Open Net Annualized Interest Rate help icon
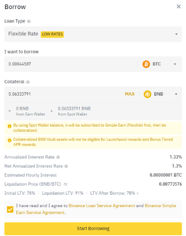 66,166
